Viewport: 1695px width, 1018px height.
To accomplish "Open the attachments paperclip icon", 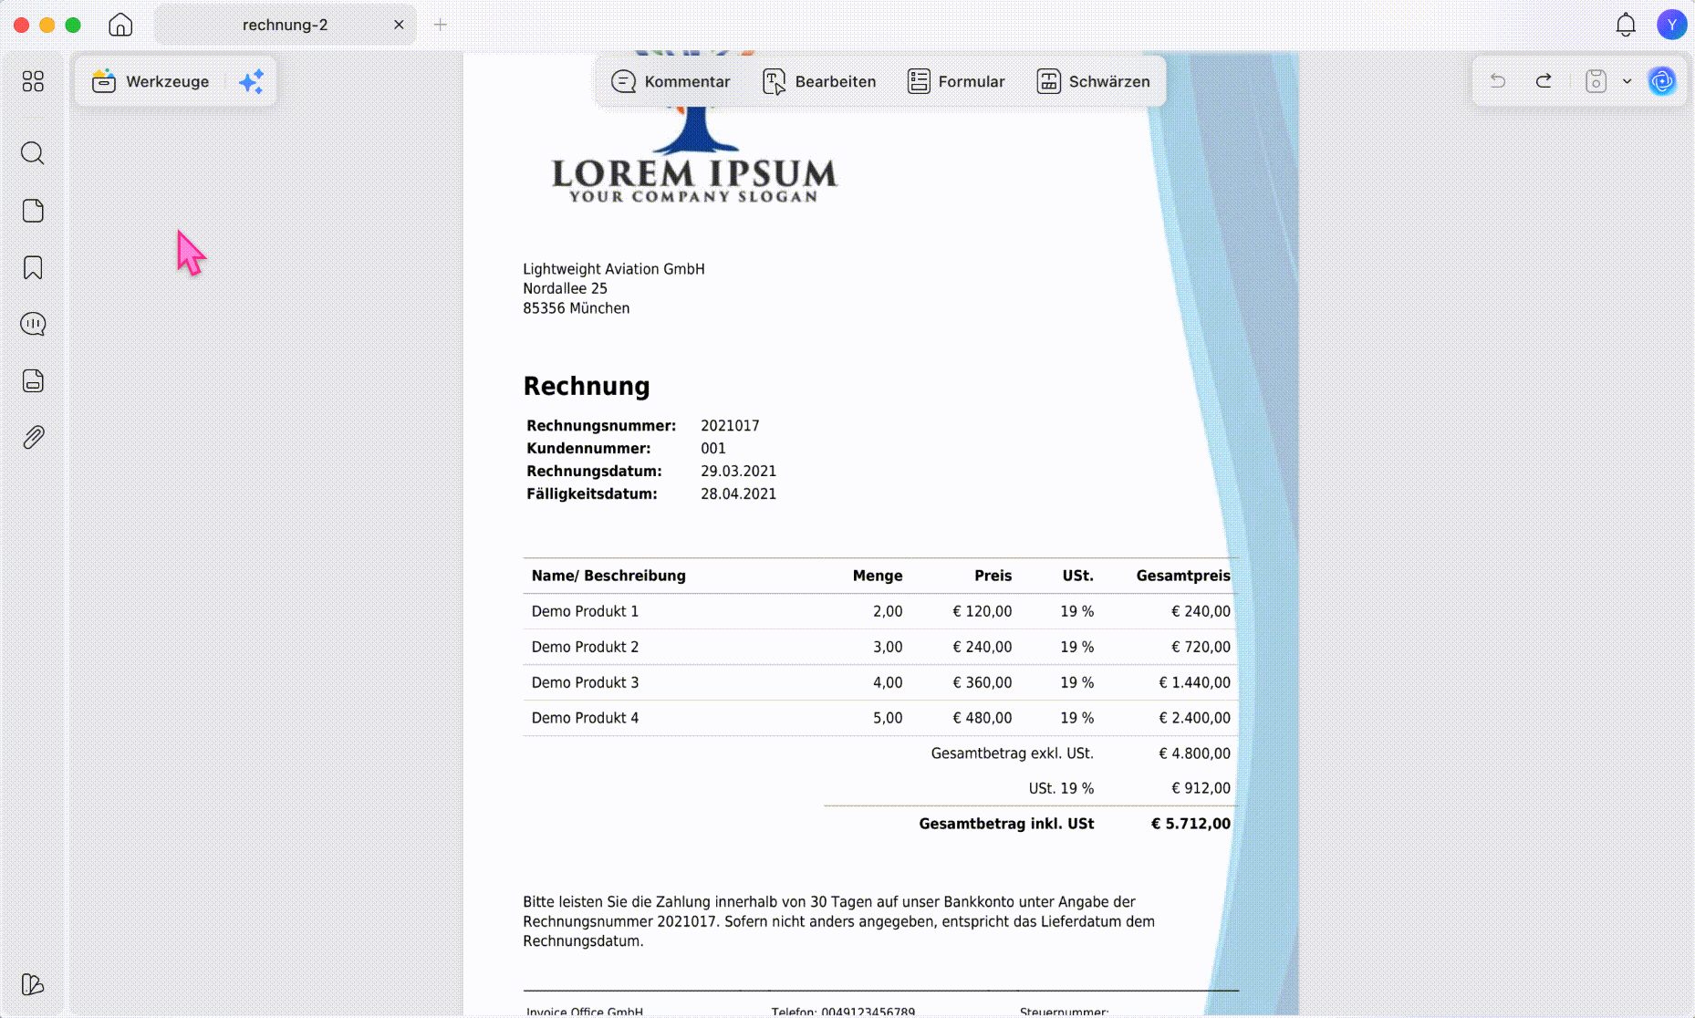I will tap(33, 437).
